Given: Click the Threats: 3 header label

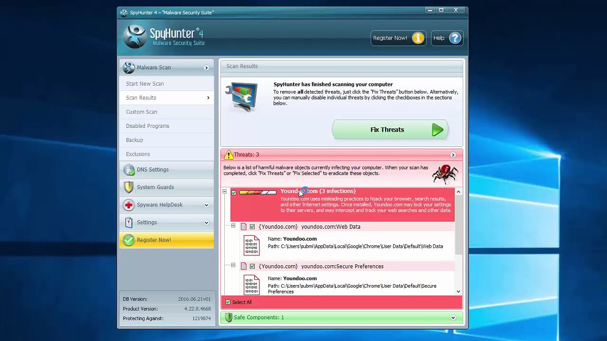Looking at the screenshot, I should 246,155.
